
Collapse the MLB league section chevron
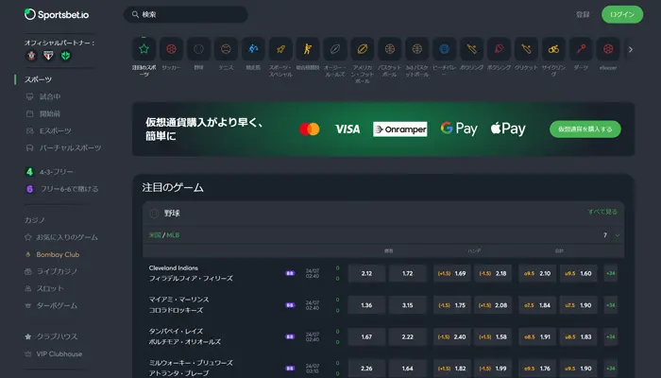point(618,235)
